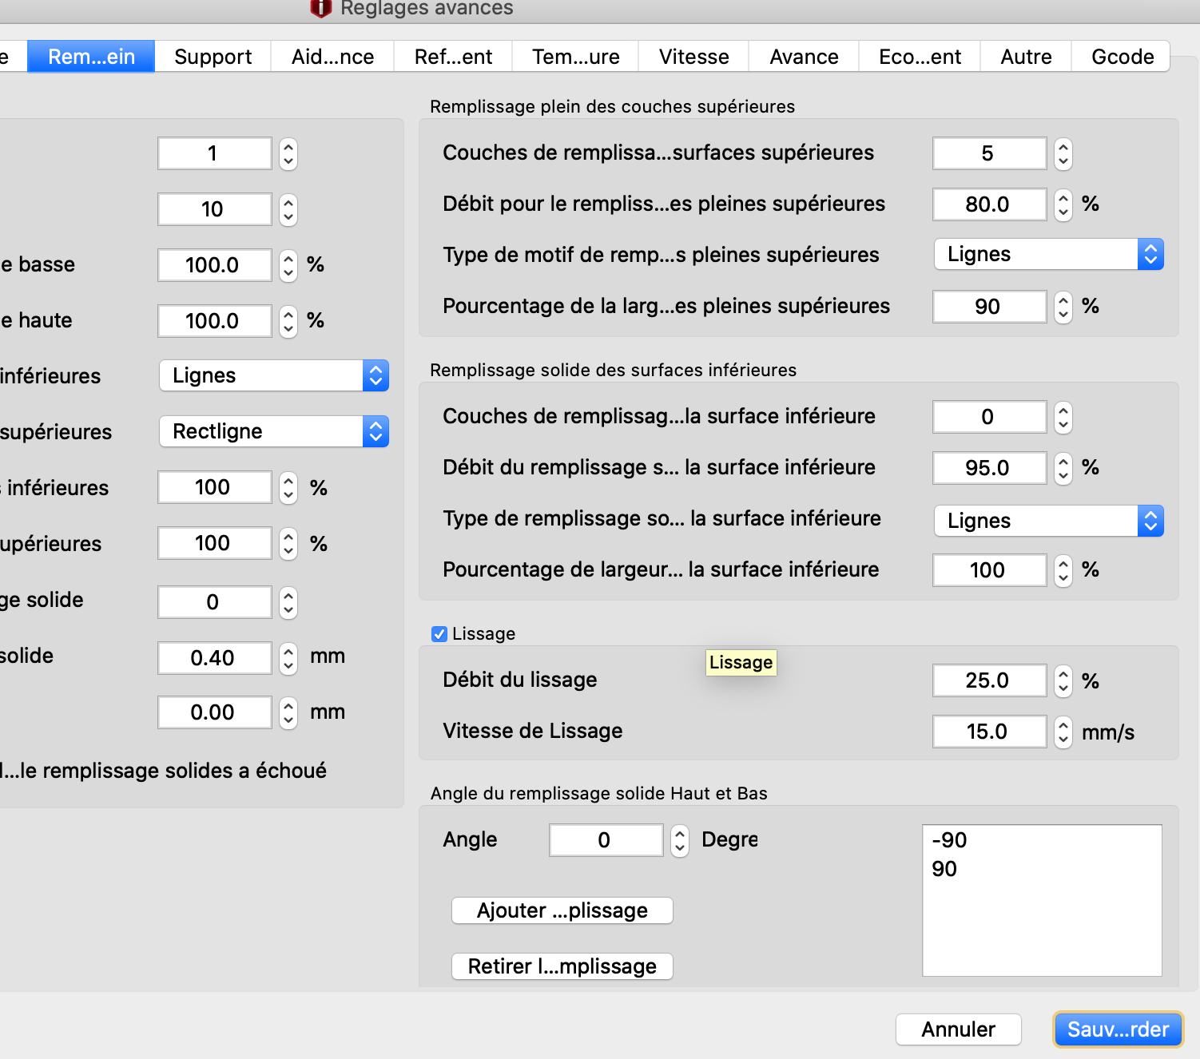Screen dimensions: 1200x1059
Task: Open top solid fill pattern type dropdown
Action: pos(1048,254)
